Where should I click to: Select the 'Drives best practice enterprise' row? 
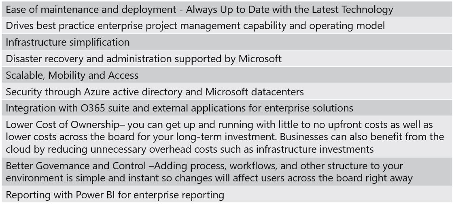(x=227, y=26)
